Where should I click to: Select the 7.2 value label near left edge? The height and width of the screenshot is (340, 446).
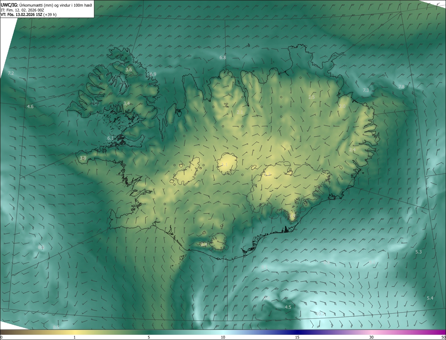coord(11,73)
